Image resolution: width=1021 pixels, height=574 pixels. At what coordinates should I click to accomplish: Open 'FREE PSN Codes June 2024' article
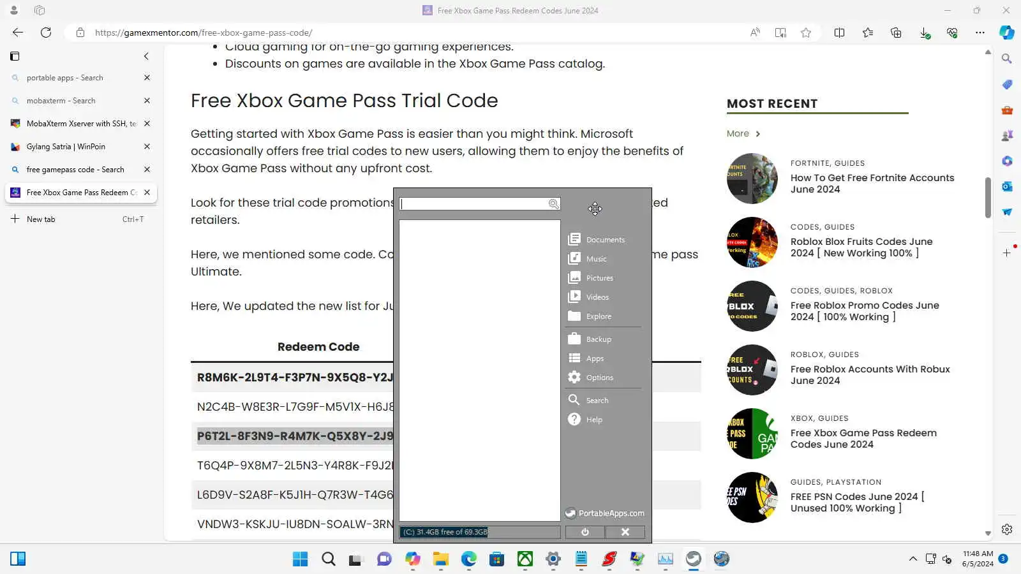[857, 503]
